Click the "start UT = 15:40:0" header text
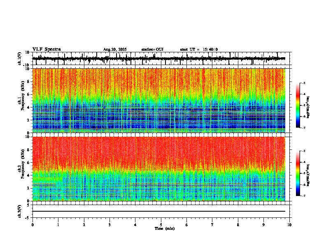 tap(199, 49)
